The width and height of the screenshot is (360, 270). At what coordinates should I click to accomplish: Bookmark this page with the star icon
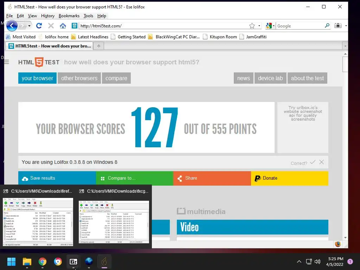coord(252,26)
